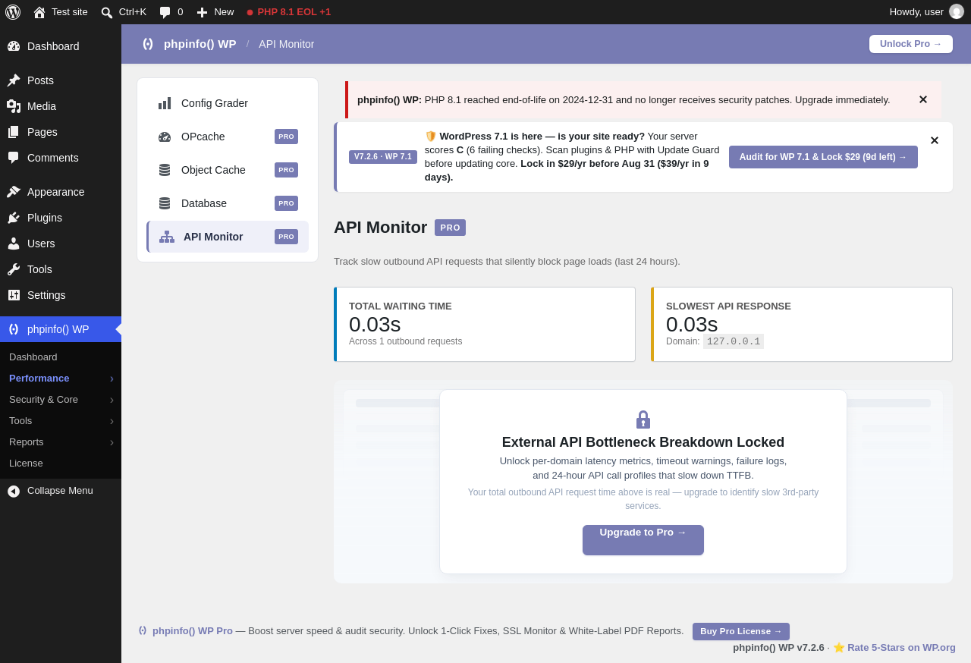The height and width of the screenshot is (663, 971).
Task: Click the plus icon next to New
Action: click(202, 12)
